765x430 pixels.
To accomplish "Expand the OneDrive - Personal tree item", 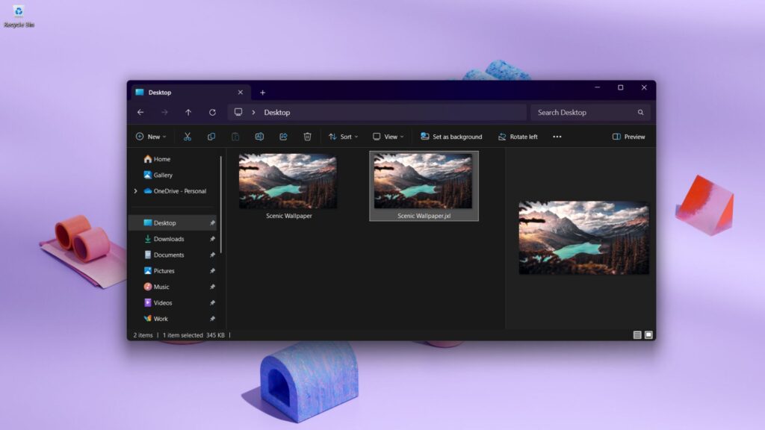I will point(135,191).
